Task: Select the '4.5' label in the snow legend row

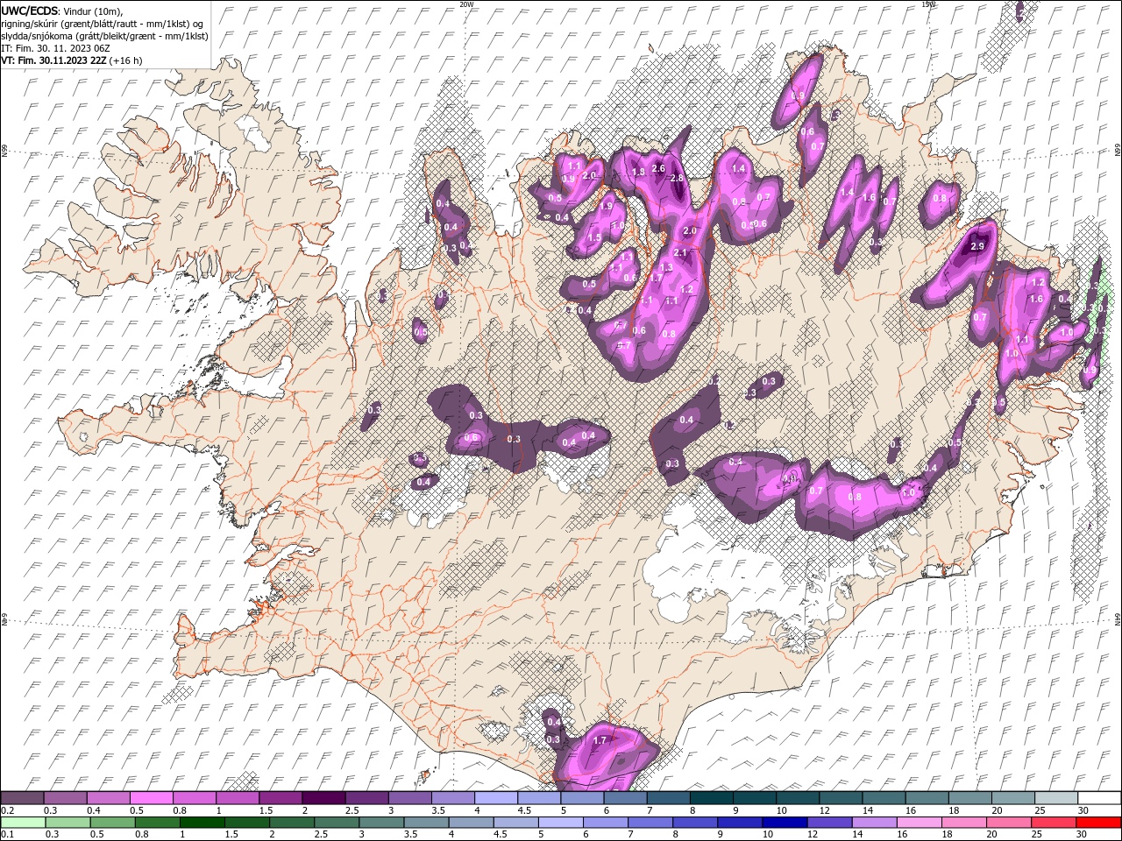Action: point(523,810)
